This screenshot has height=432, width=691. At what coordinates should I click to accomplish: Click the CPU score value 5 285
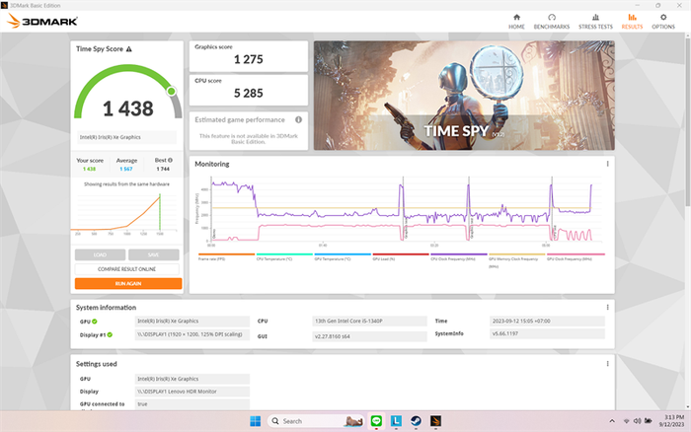click(x=248, y=94)
